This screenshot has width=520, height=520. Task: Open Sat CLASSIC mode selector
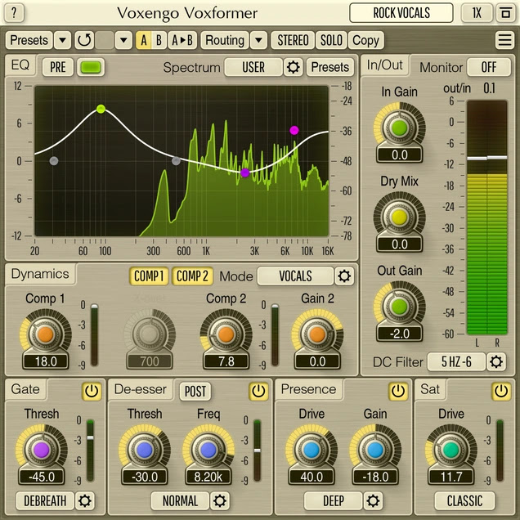tap(464, 500)
